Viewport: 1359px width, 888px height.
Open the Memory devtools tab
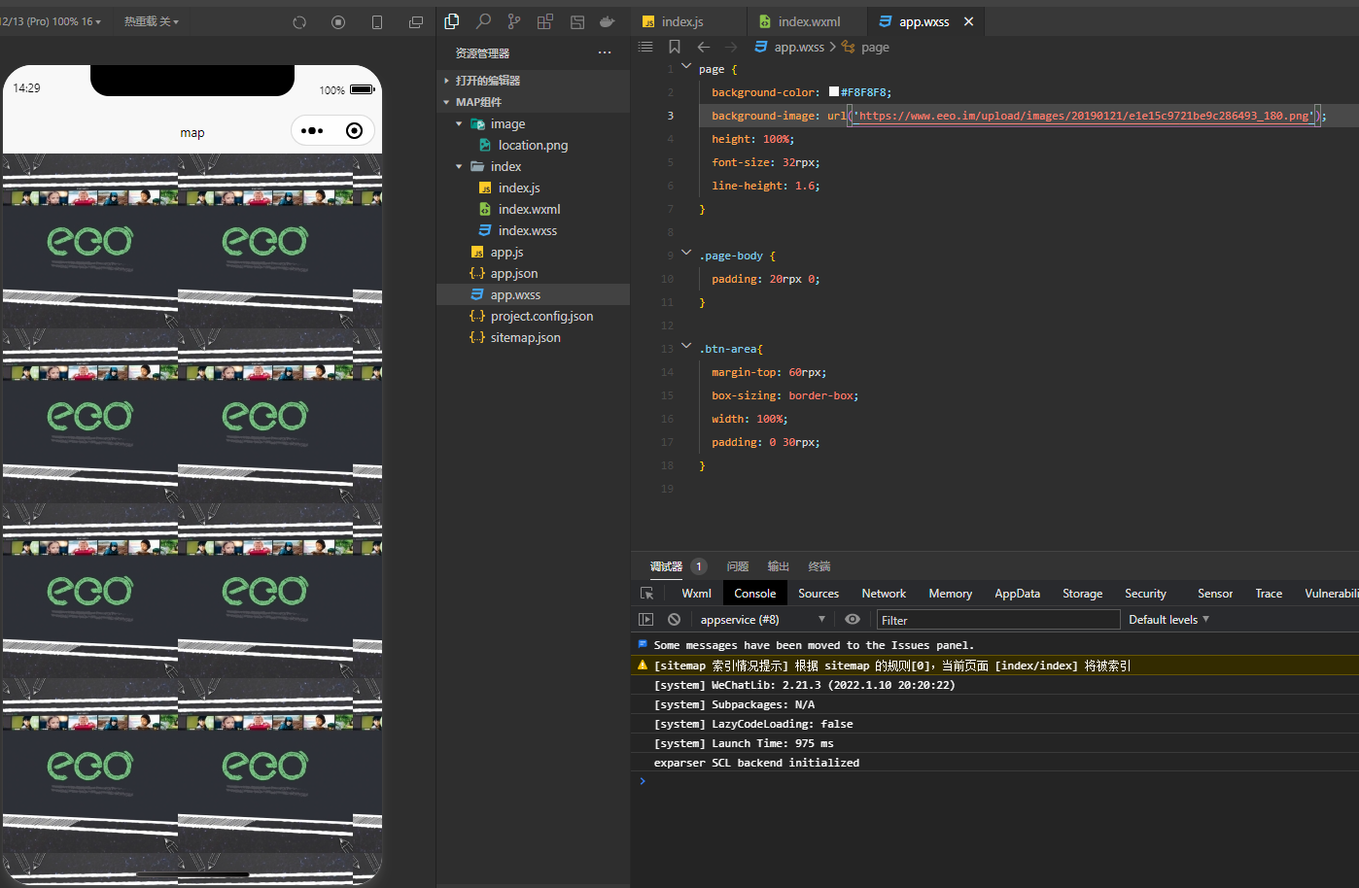(x=951, y=594)
